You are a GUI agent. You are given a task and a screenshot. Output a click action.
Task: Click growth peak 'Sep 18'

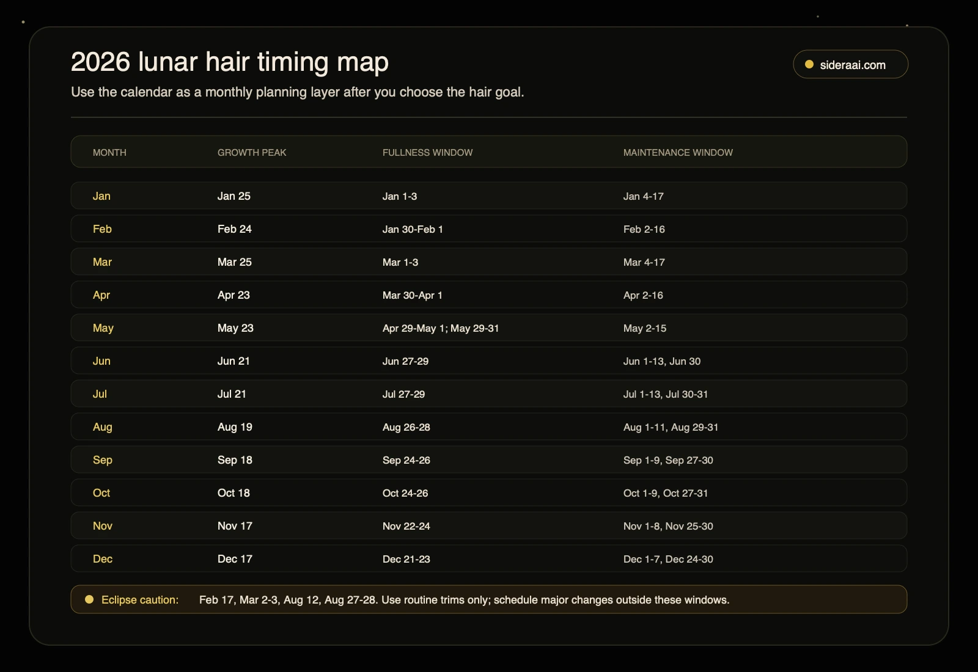(x=235, y=460)
